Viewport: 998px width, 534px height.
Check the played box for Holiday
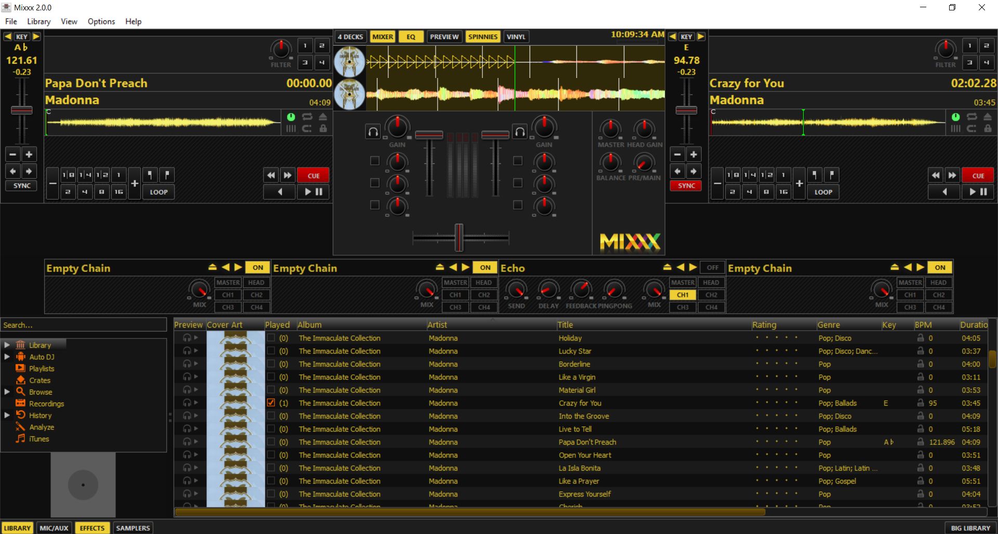[271, 337]
